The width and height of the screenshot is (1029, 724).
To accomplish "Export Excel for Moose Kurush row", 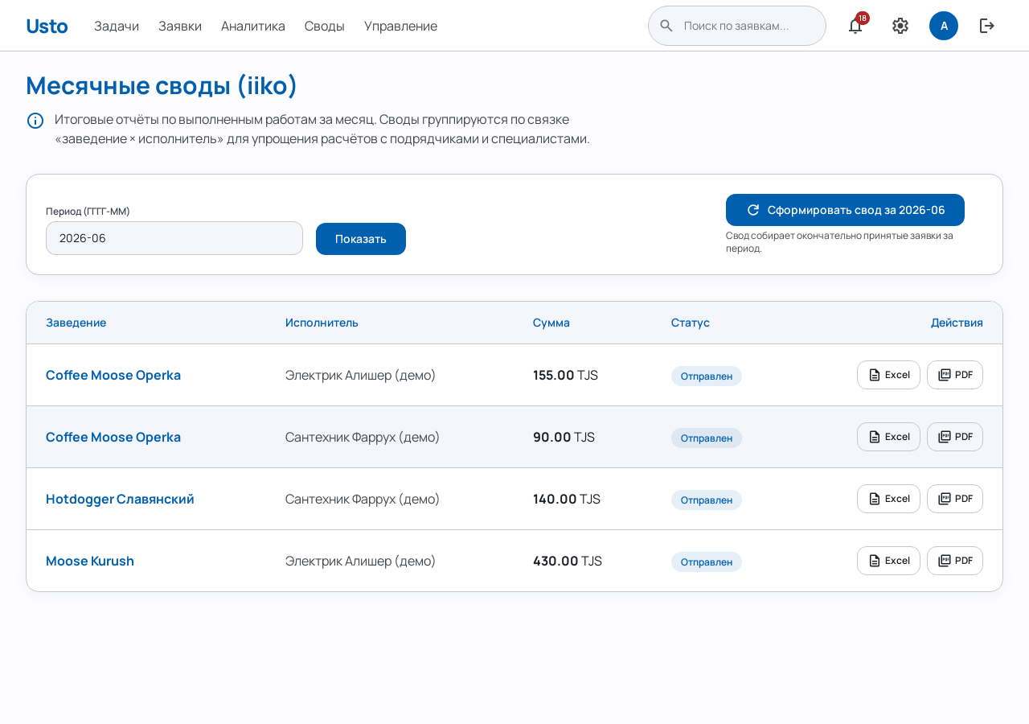I will pos(888,561).
